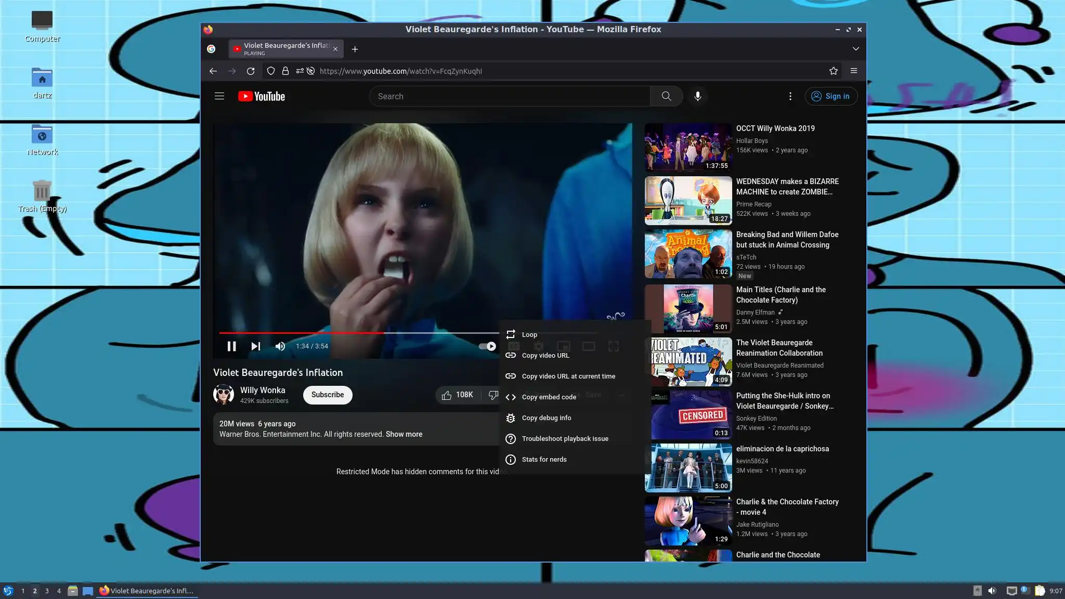Viewport: 1065px width, 599px height.
Task: Open YouTube hamburger guide menu
Action: pos(219,96)
